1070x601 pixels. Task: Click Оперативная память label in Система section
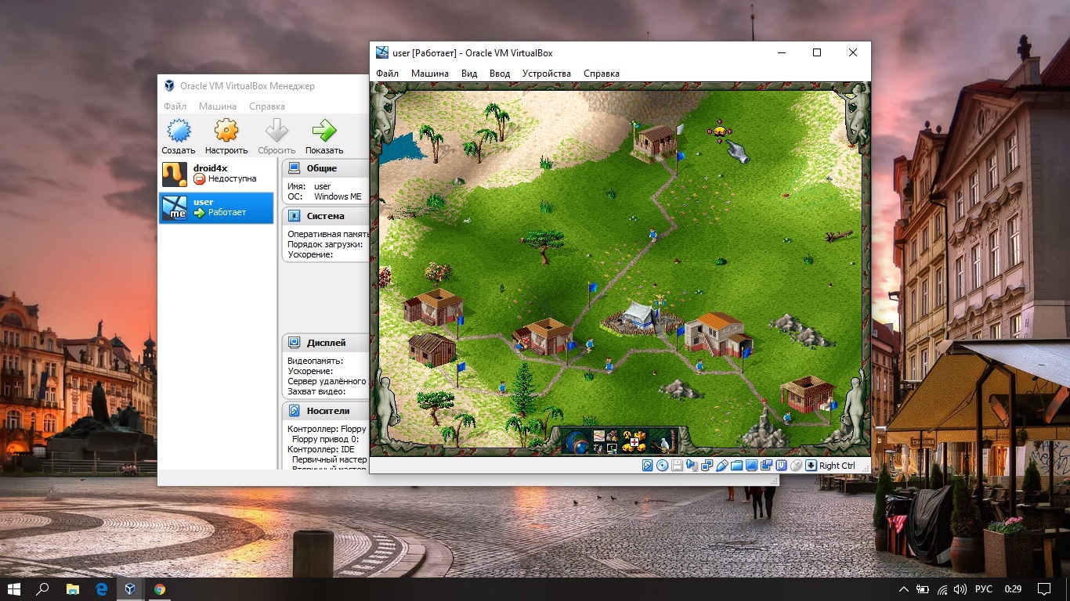pyautogui.click(x=327, y=234)
